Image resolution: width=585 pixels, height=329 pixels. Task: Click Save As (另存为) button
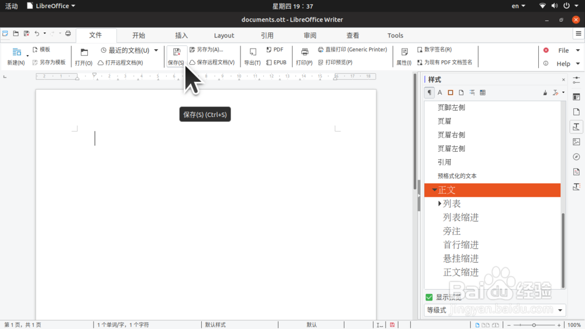click(207, 49)
